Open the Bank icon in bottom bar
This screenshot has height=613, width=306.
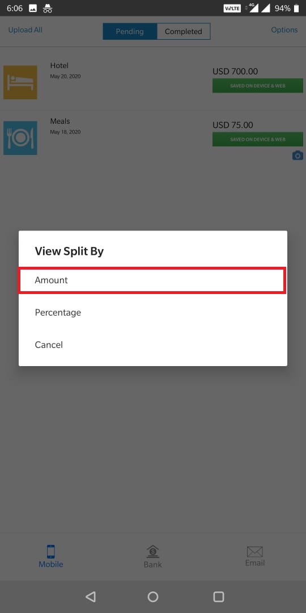coord(152,552)
